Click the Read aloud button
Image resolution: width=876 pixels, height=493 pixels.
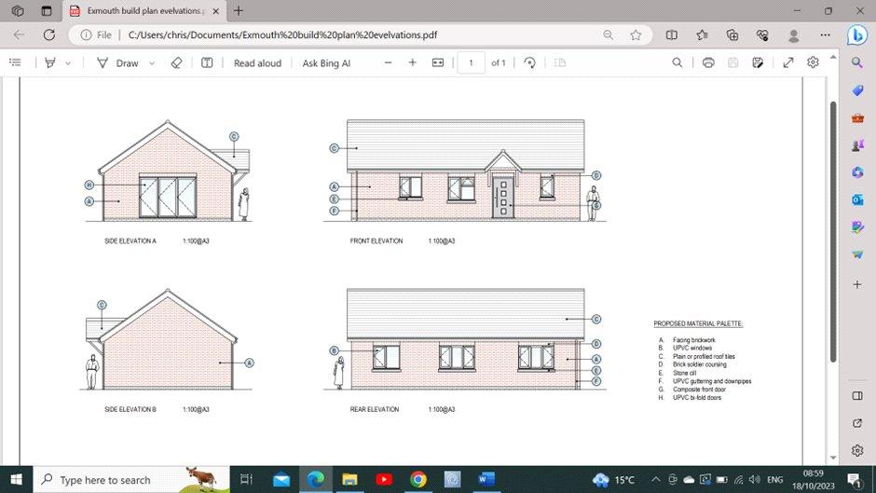pos(257,62)
